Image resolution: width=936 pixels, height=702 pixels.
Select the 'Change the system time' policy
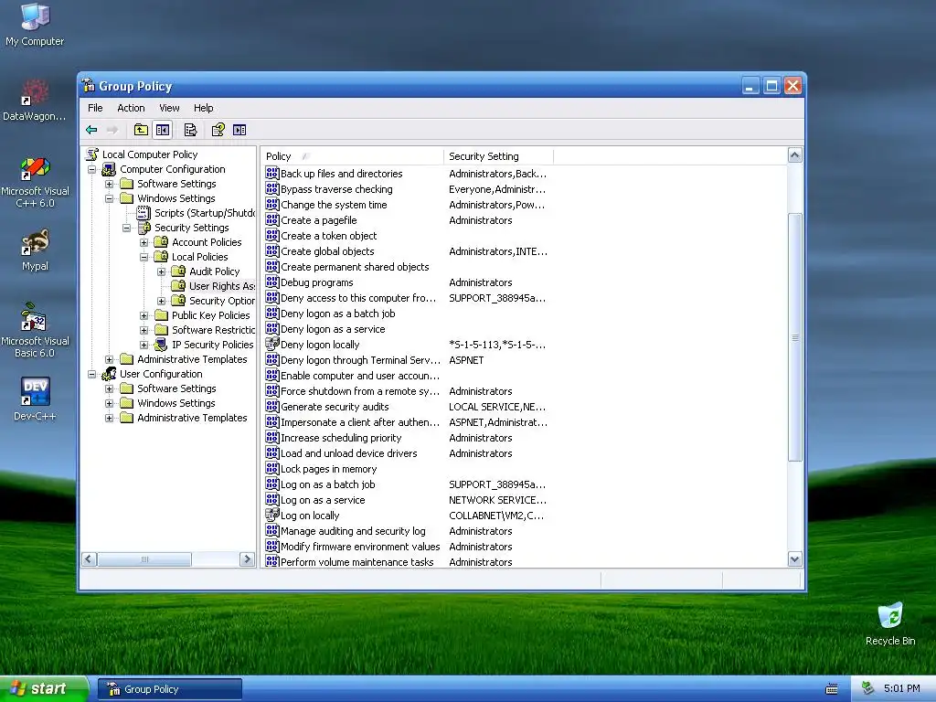tap(334, 205)
